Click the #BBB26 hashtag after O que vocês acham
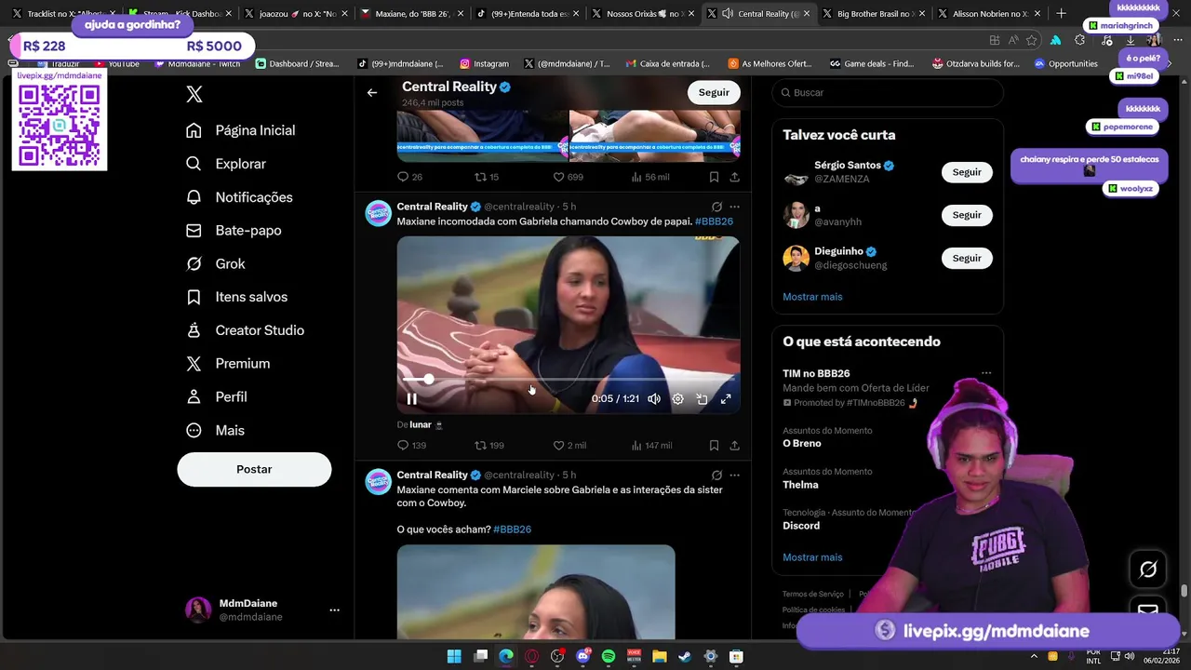This screenshot has height=670, width=1191. [x=512, y=529]
